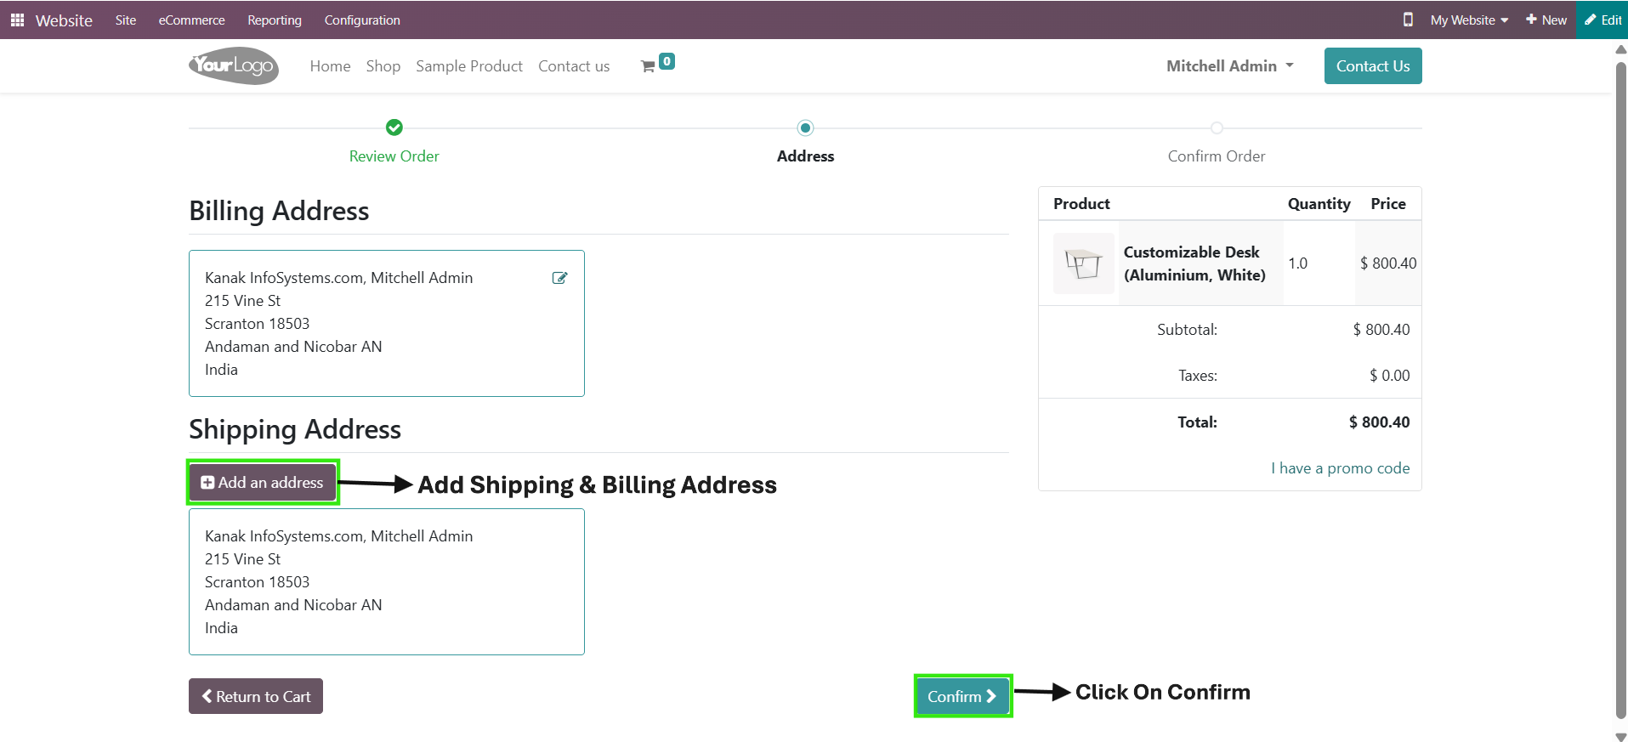This screenshot has width=1628, height=742.
Task: Click the quantity value 1.0
Action: [1298, 263]
